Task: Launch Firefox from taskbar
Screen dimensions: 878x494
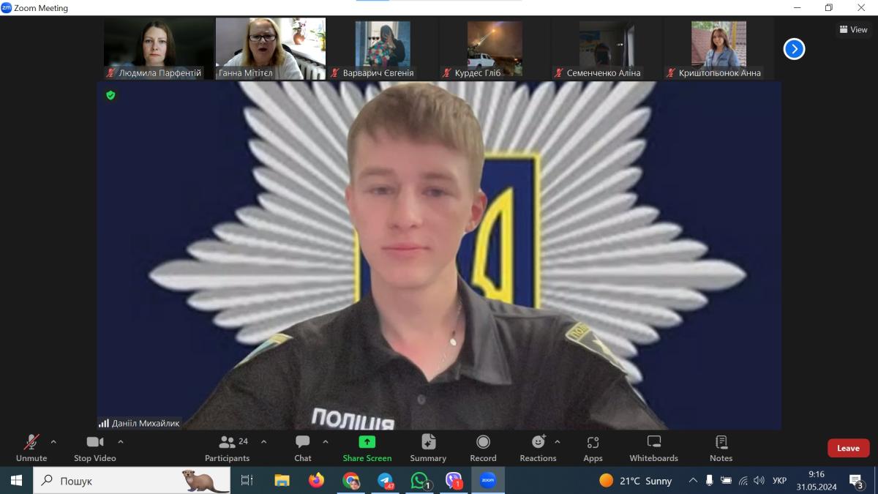Action: point(316,480)
